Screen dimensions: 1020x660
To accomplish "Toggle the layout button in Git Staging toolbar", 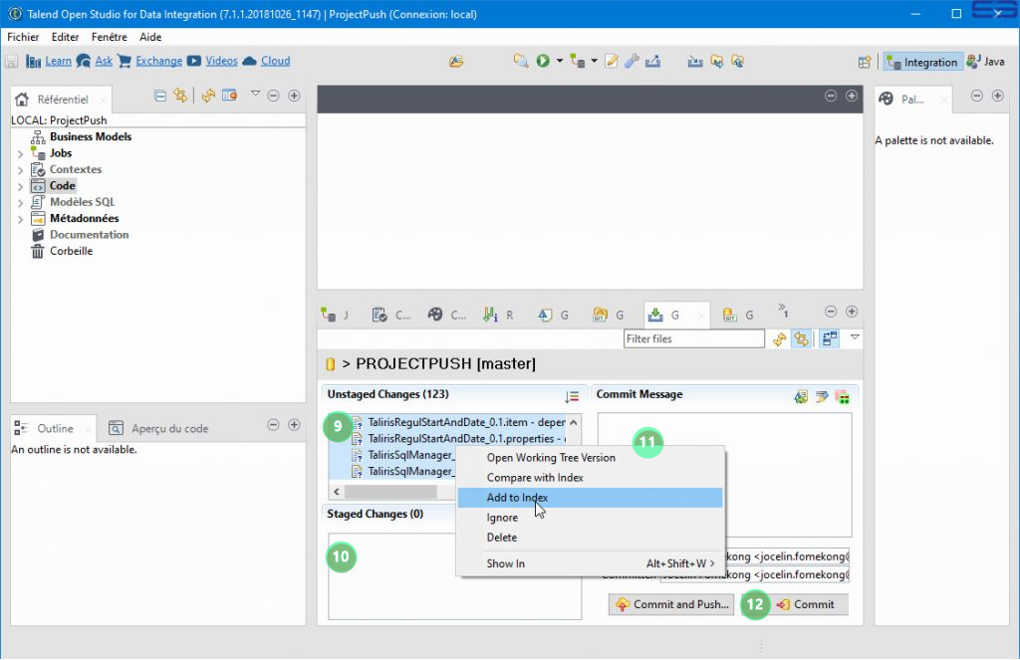I will click(829, 339).
